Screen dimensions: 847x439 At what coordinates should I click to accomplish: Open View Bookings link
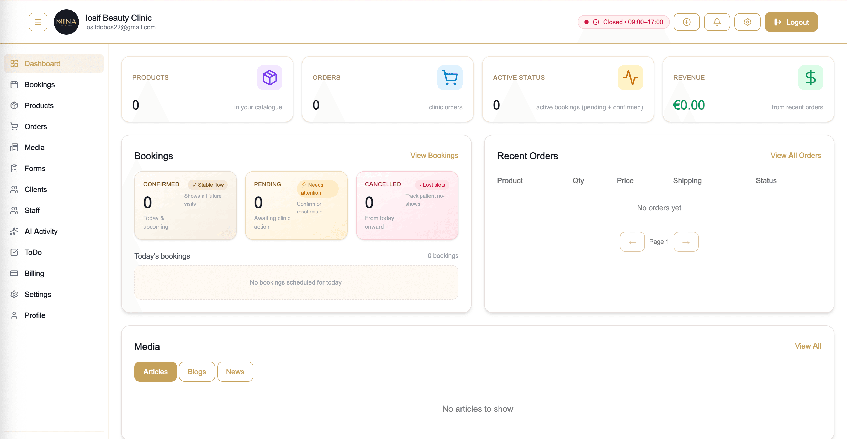pos(434,156)
